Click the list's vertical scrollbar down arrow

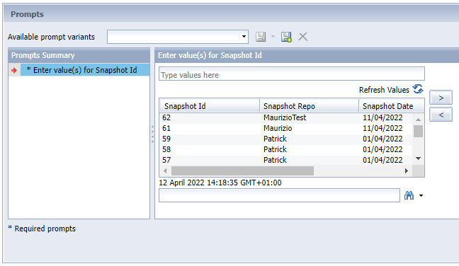pyautogui.click(x=419, y=158)
